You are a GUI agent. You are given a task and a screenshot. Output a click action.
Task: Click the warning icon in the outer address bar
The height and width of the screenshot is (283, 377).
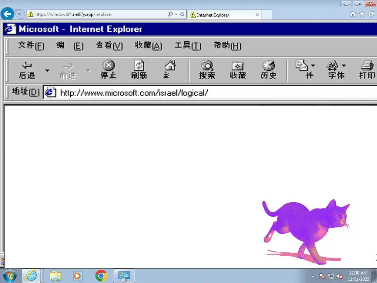(31, 14)
